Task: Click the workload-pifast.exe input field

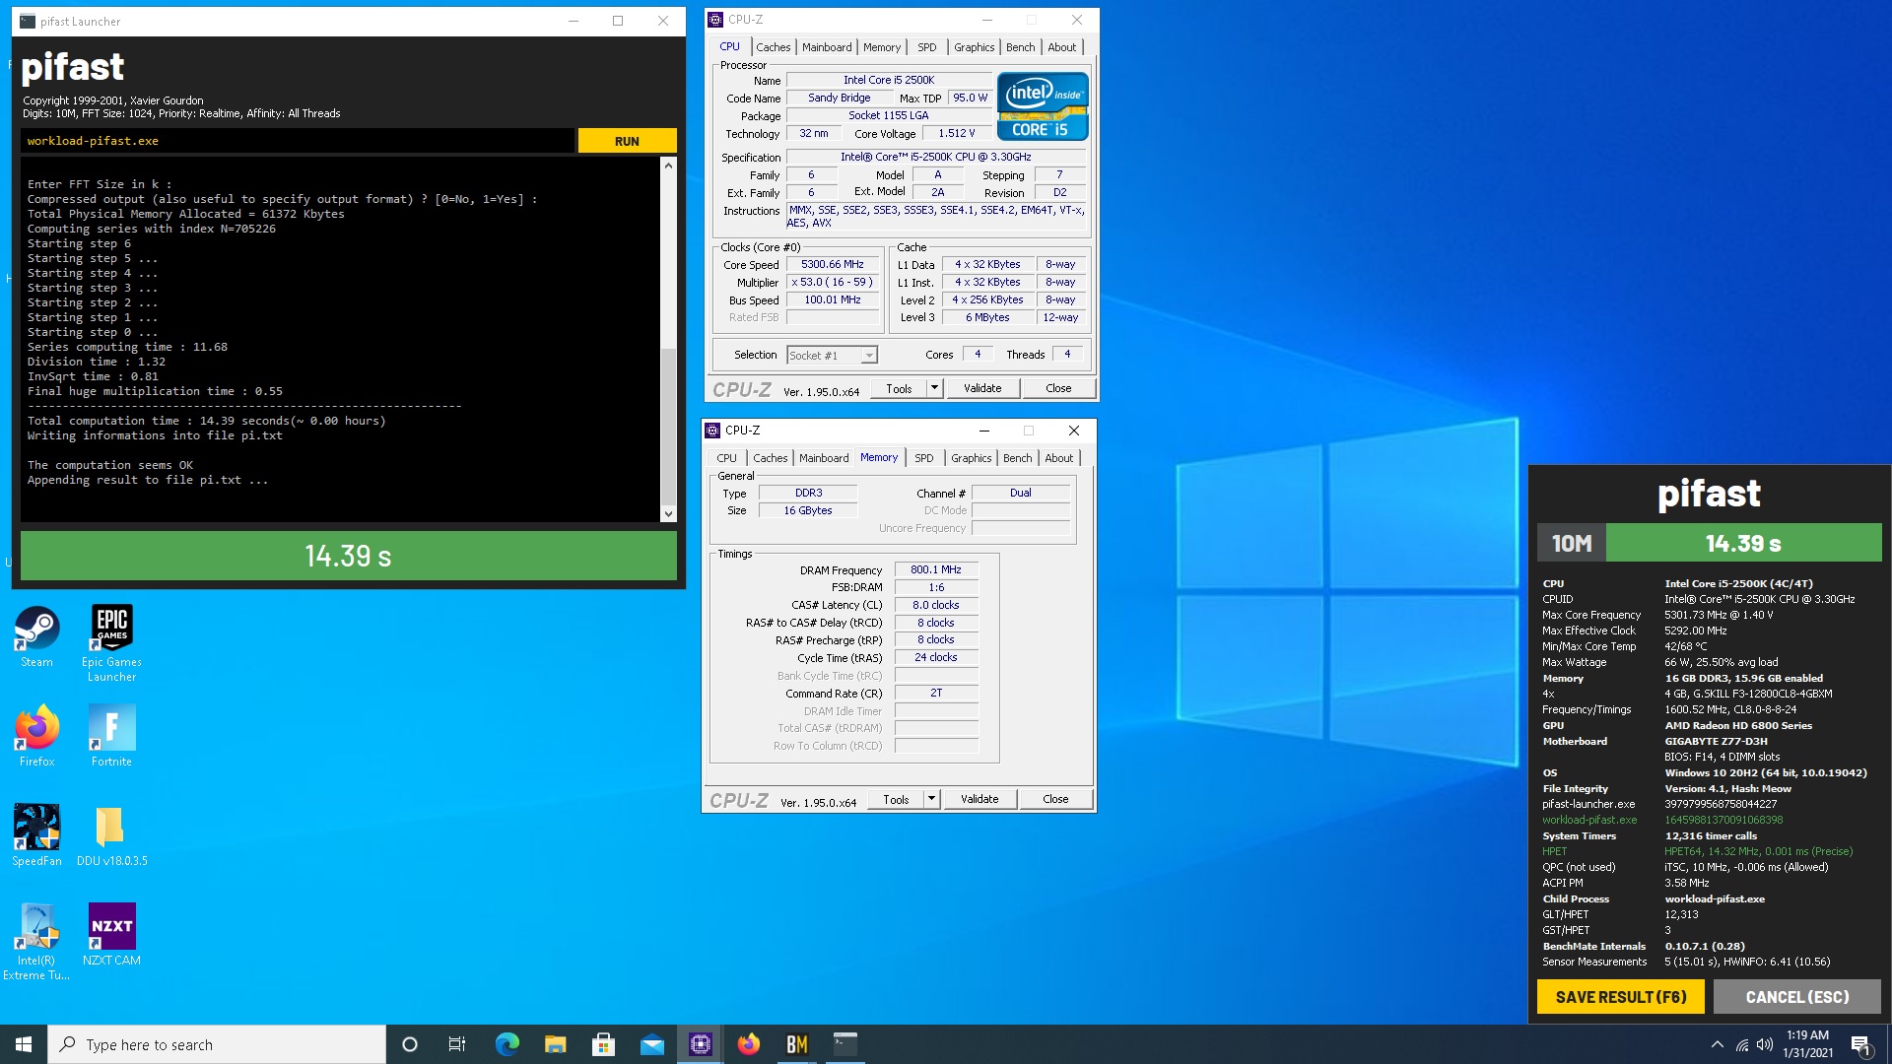Action: [297, 141]
